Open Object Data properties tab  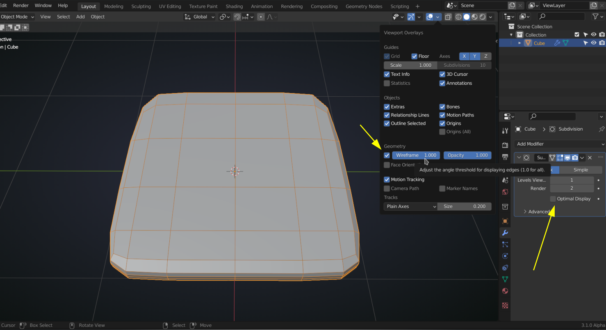click(x=505, y=279)
